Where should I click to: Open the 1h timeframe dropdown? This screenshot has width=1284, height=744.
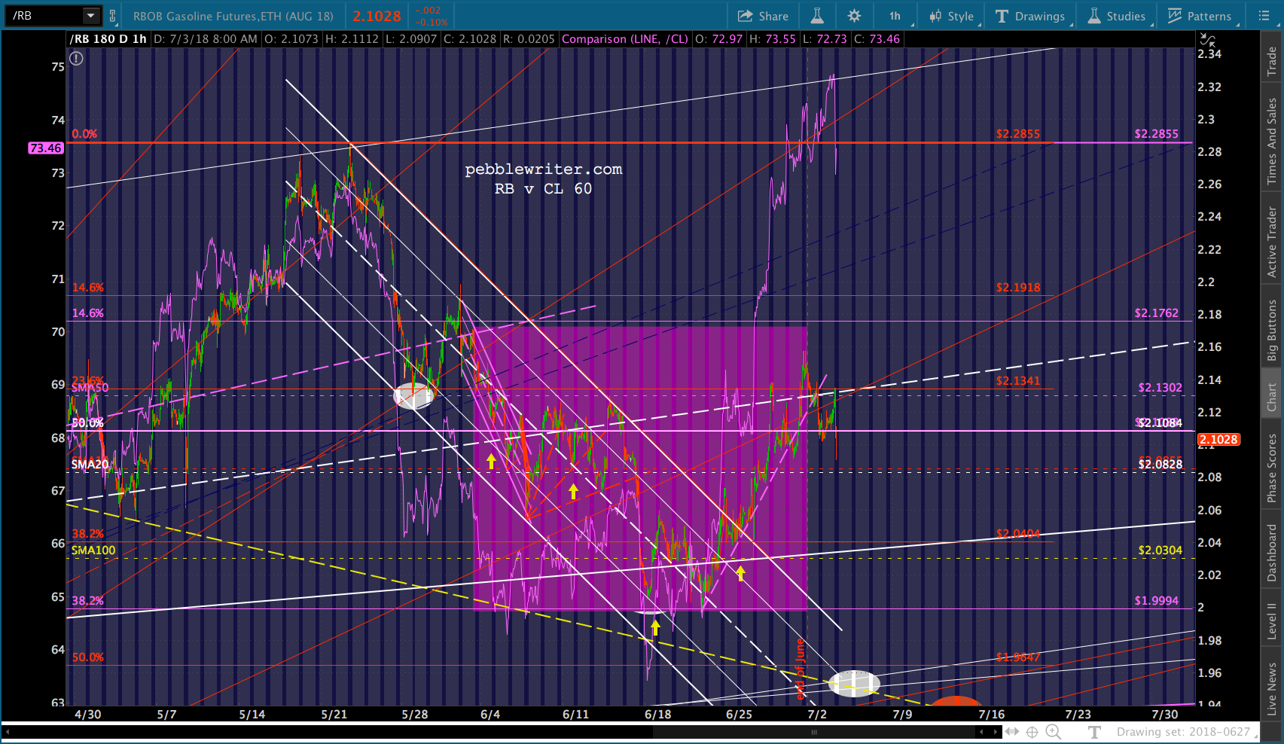click(895, 16)
